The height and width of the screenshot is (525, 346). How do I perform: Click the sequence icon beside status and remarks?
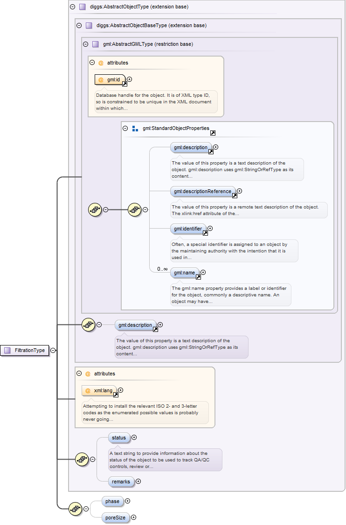(82, 459)
